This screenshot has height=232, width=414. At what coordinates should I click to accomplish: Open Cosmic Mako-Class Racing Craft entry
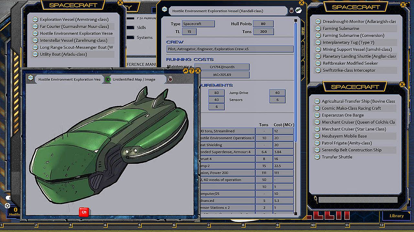point(351,108)
